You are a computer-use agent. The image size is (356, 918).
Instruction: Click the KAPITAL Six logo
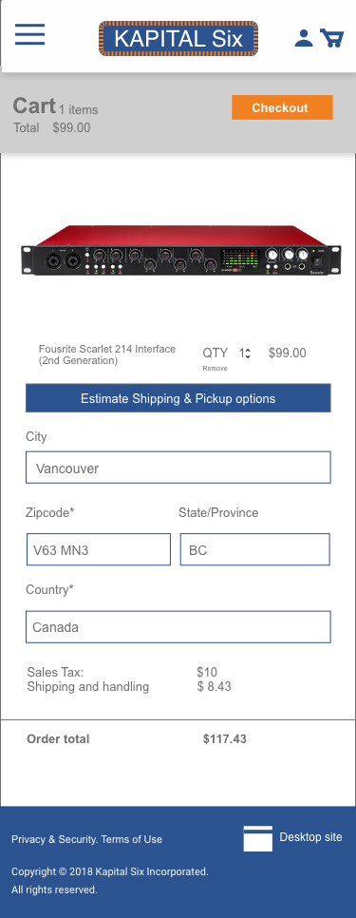coord(178,39)
